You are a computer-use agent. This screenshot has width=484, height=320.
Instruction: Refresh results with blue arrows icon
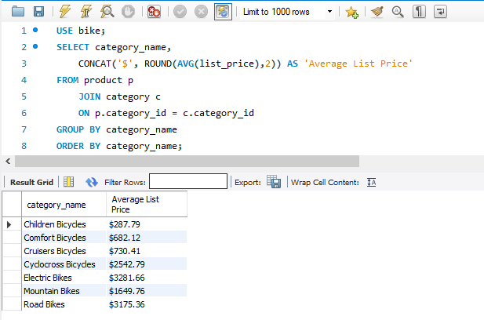tap(92, 182)
